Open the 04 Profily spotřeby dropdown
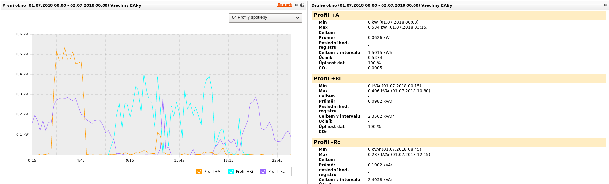Viewport: 609px width, 184px height. click(x=265, y=18)
